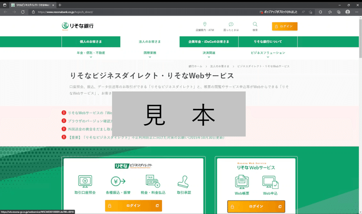Open a new browser tab

click(x=60, y=5)
